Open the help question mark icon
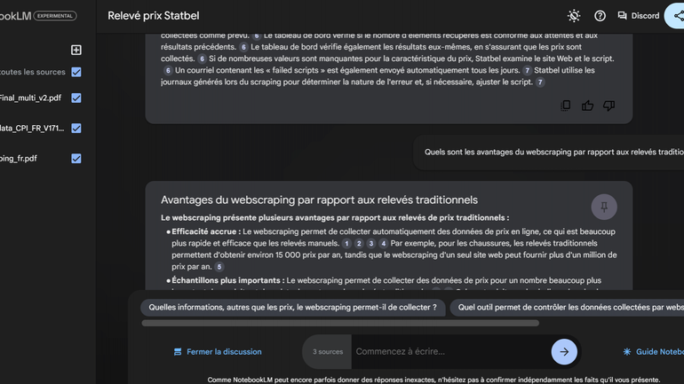The height and width of the screenshot is (384, 684). pos(600,16)
